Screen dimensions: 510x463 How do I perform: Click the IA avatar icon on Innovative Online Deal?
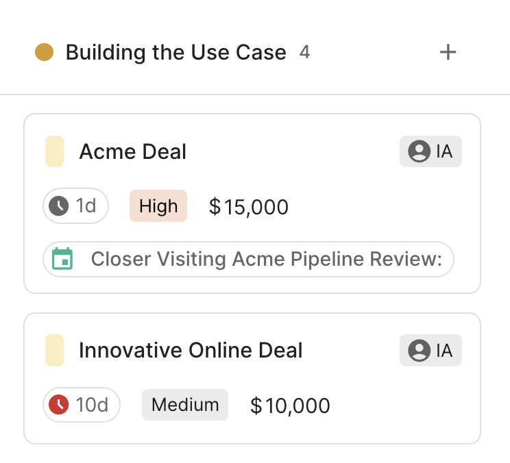point(419,351)
